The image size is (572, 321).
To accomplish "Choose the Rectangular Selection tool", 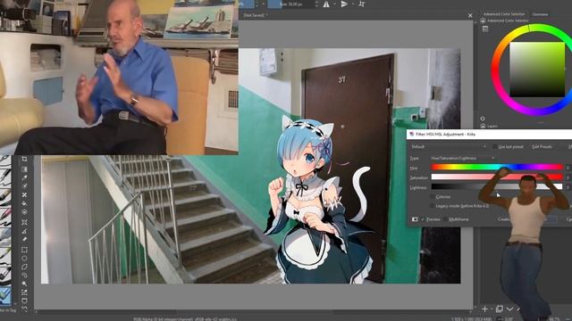I will [x=24, y=250].
